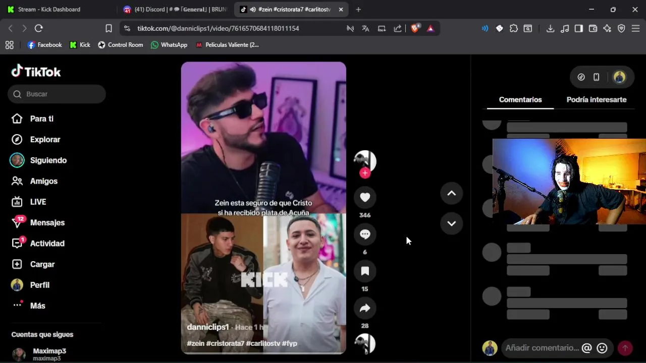Switch to the Comentarios tab
This screenshot has height=363, width=646.
[520, 100]
